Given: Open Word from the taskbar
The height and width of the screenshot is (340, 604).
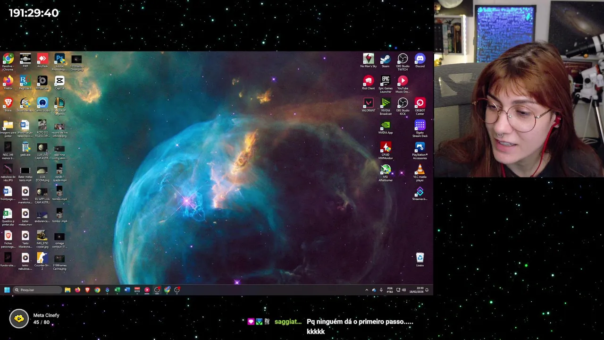Looking at the screenshot, I should [127, 290].
